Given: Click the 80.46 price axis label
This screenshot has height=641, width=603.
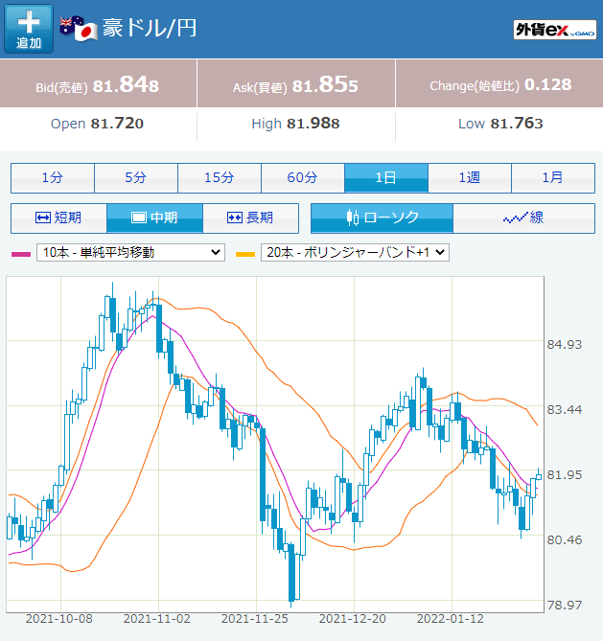Looking at the screenshot, I should point(565,540).
